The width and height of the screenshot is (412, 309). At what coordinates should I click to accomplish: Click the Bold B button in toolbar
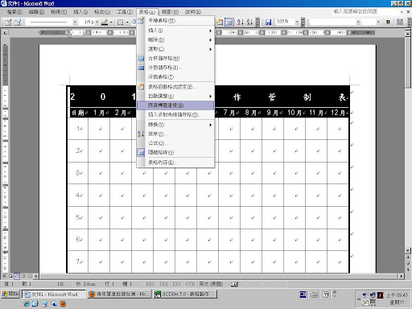388,22
